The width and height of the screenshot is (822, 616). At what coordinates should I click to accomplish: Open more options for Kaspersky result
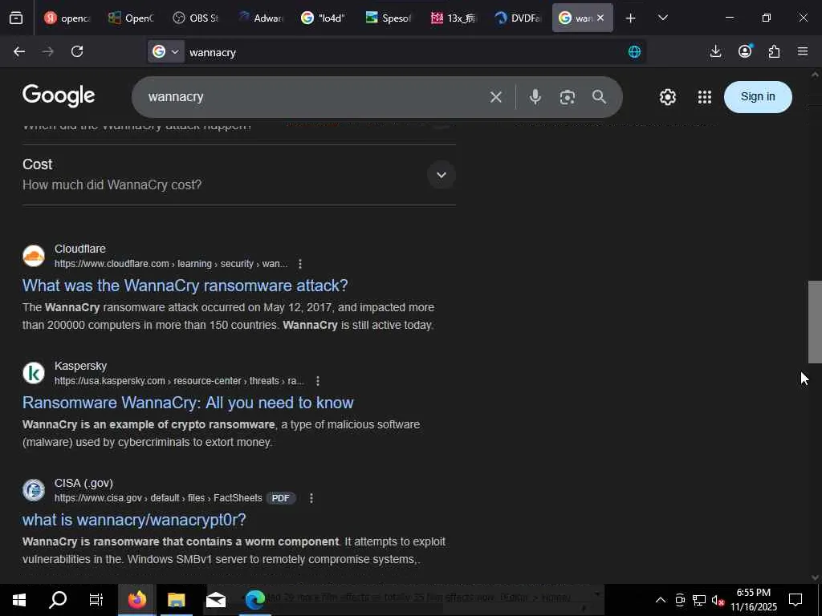pos(318,381)
